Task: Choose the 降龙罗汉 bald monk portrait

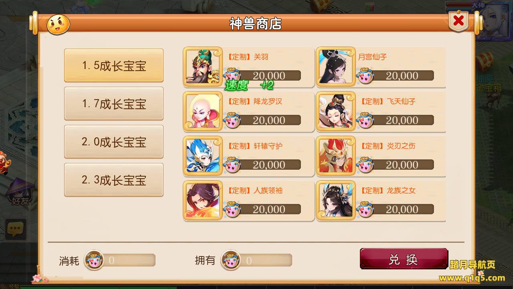Action: click(x=203, y=111)
